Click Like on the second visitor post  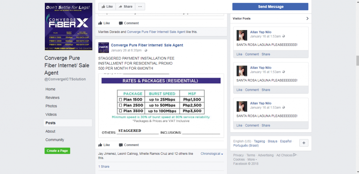[239, 90]
